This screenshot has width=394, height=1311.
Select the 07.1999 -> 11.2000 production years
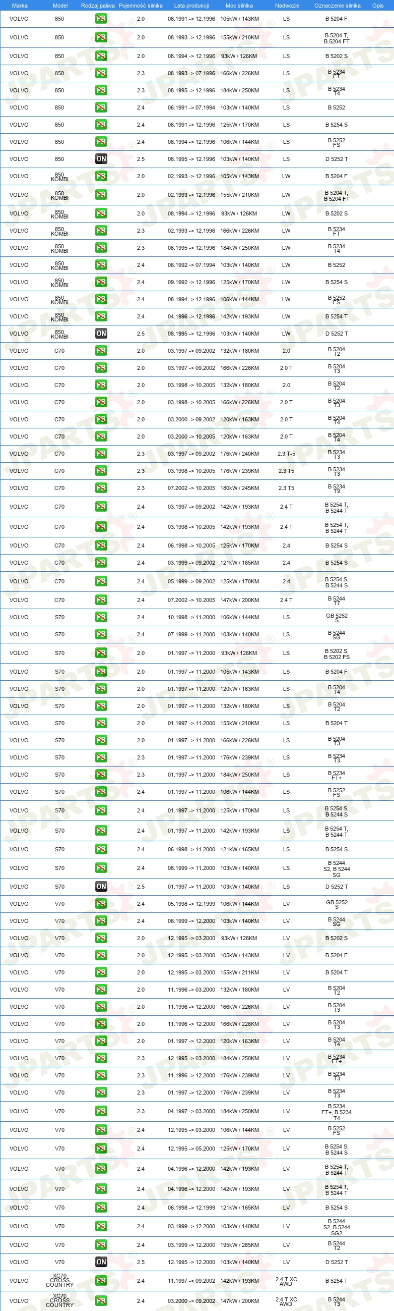tap(191, 634)
